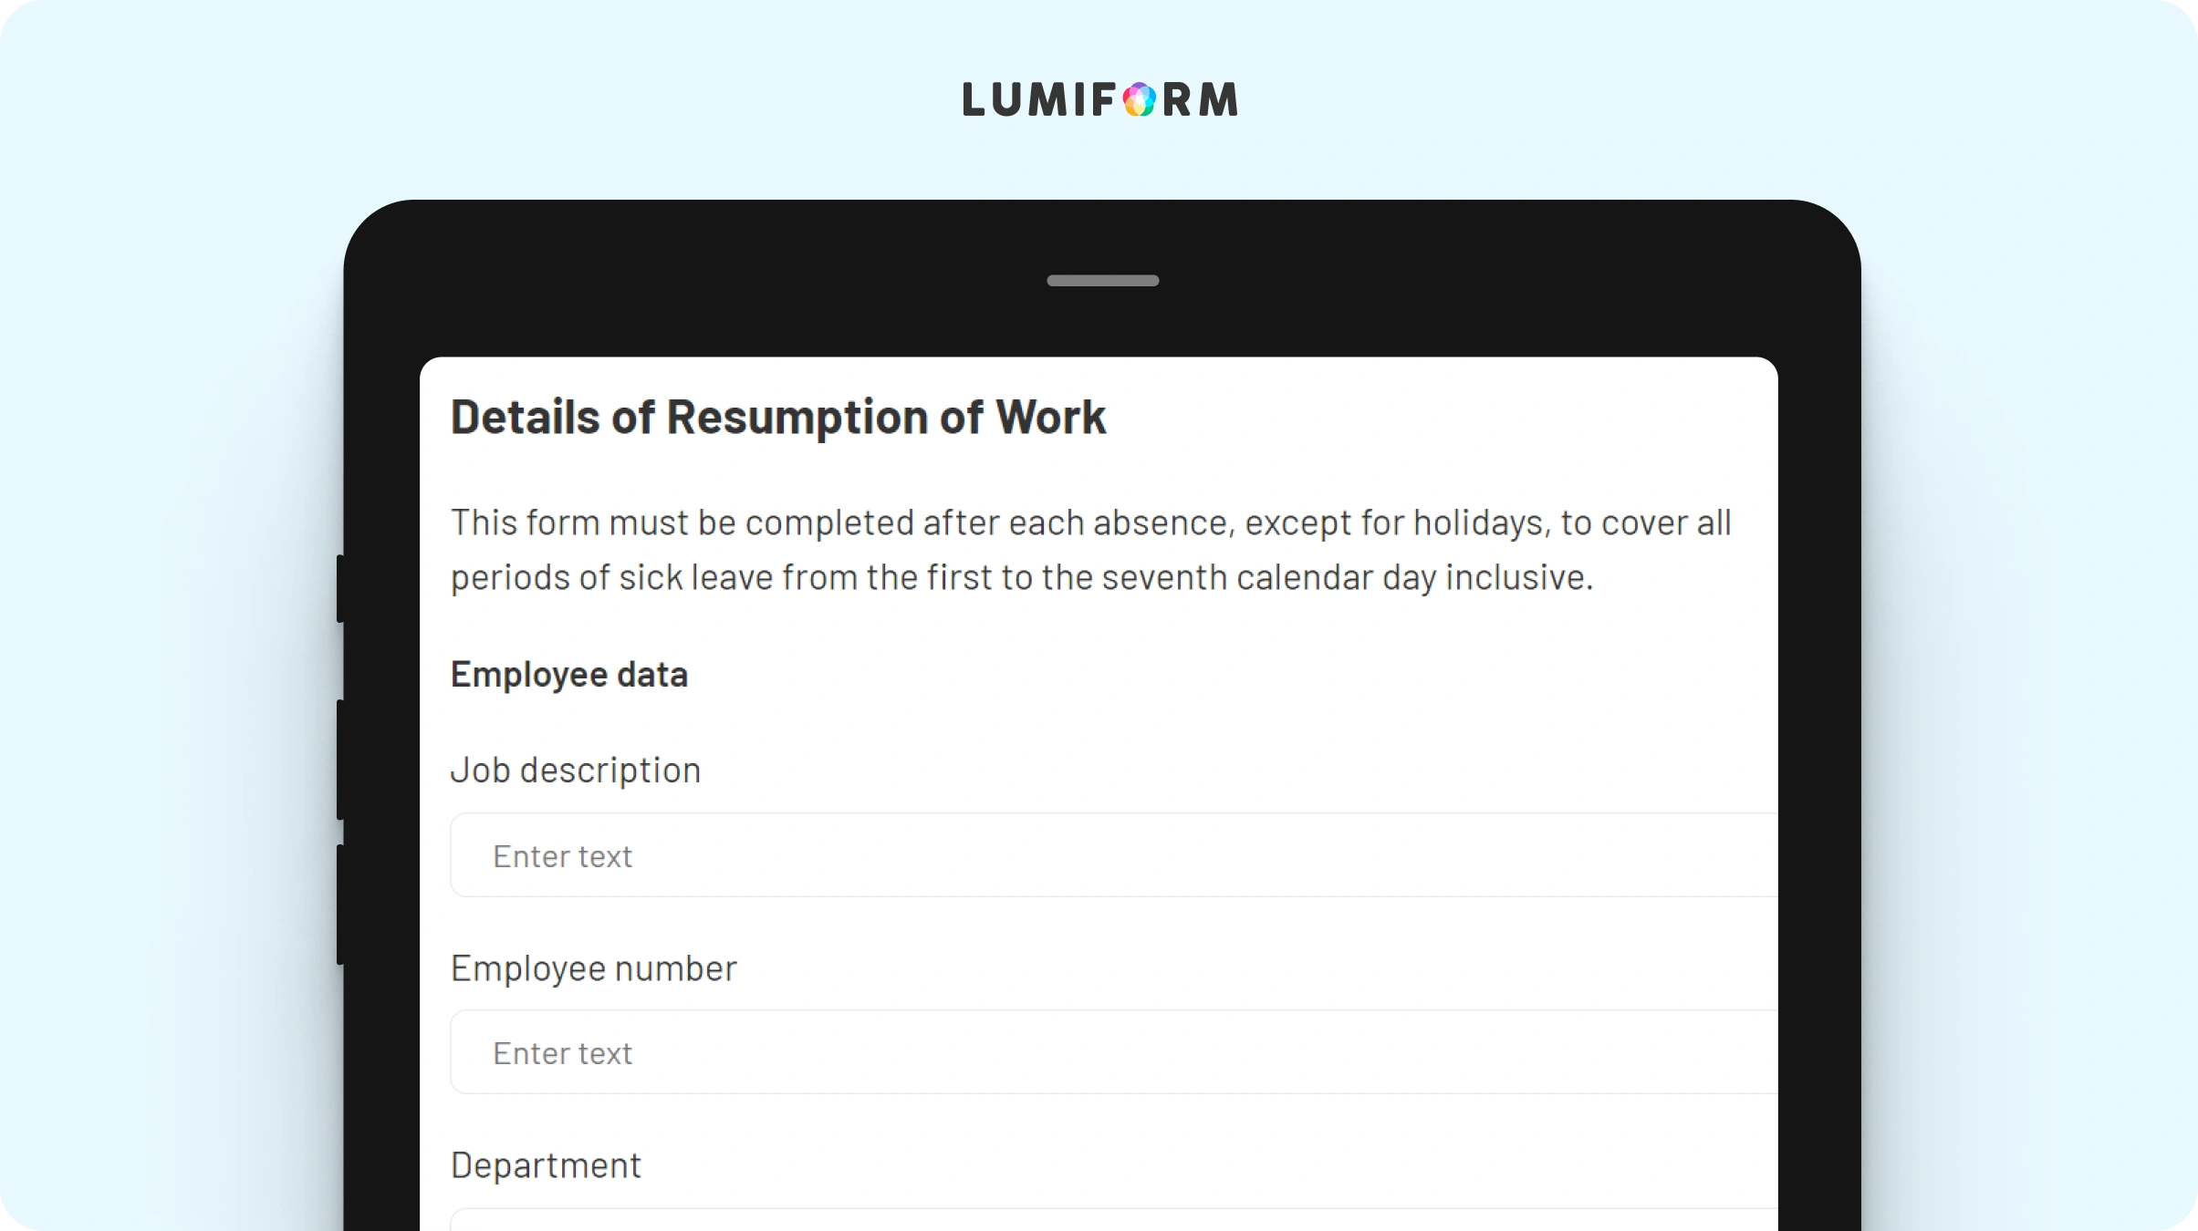Click the Lumiform logo at top

[1100, 99]
